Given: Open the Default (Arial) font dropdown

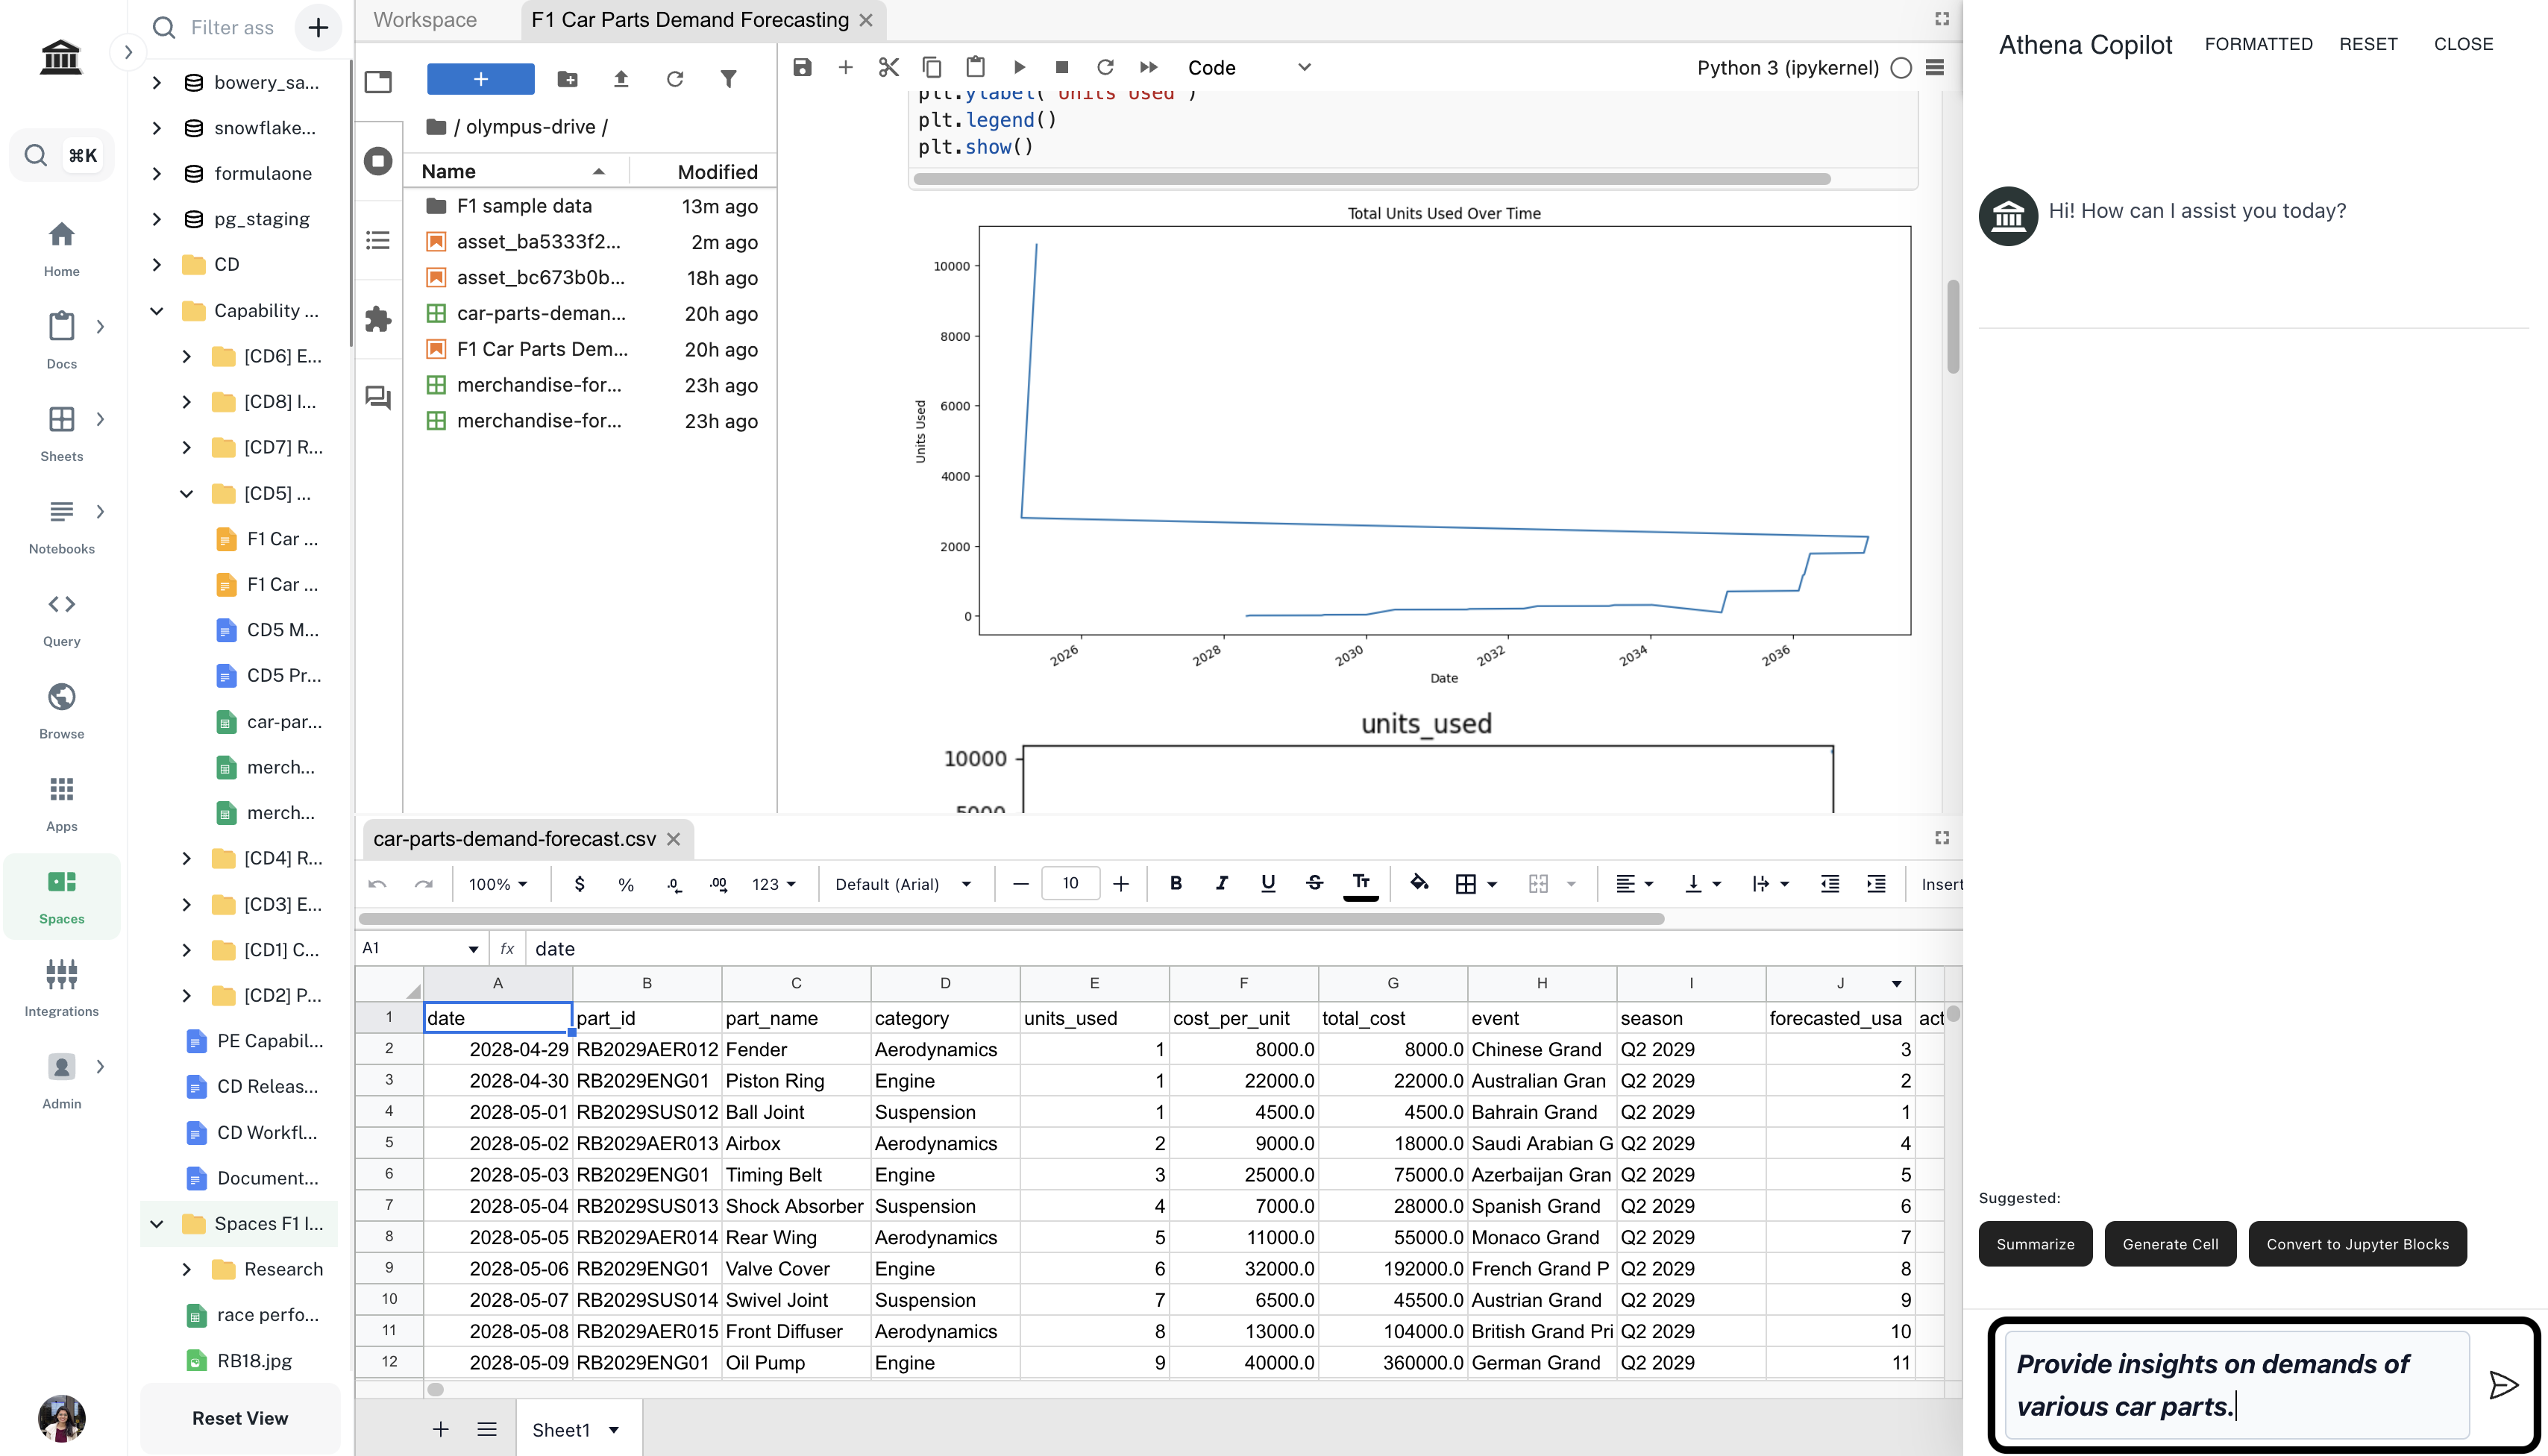Looking at the screenshot, I should [903, 884].
